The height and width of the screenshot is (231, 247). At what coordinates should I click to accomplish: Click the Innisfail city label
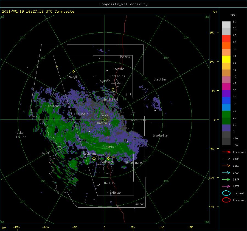click(111, 99)
